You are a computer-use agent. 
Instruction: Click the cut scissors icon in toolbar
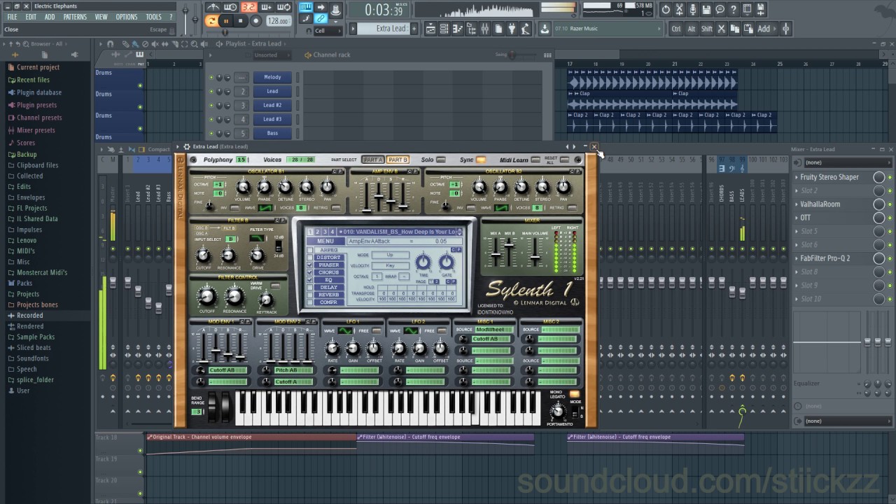(721, 29)
